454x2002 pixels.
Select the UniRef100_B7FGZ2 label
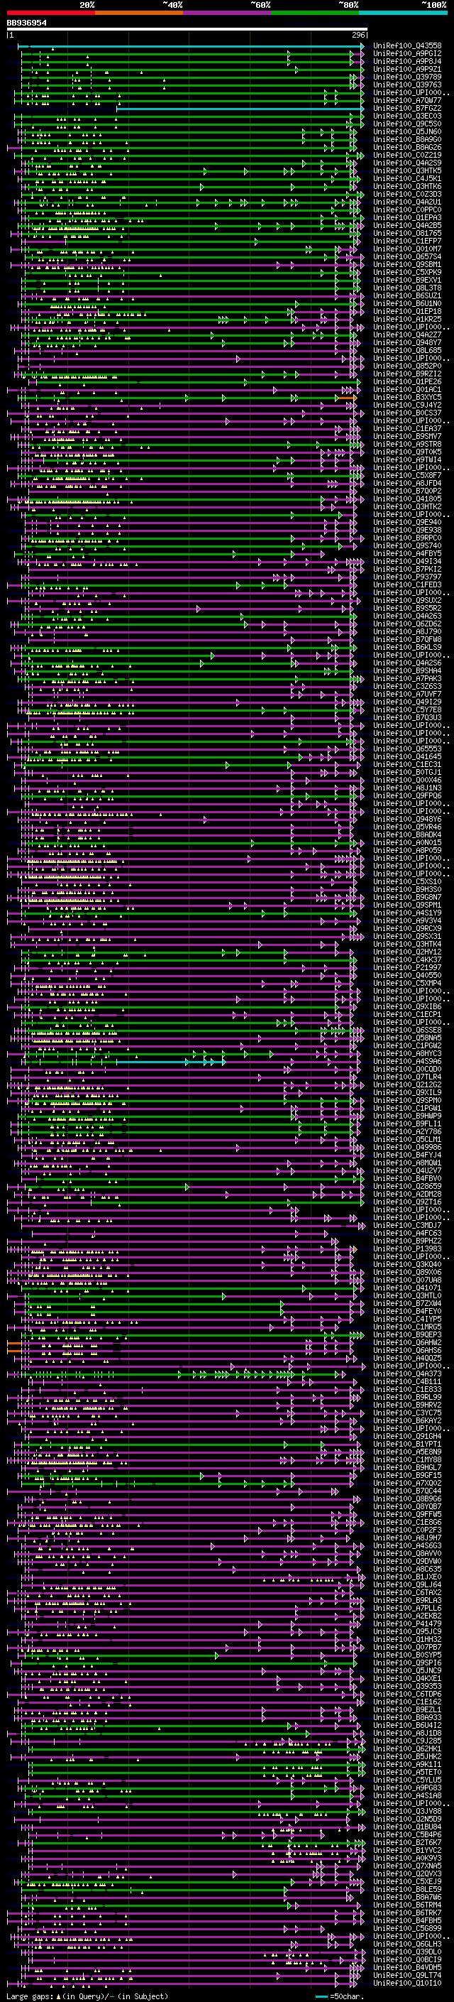406,109
